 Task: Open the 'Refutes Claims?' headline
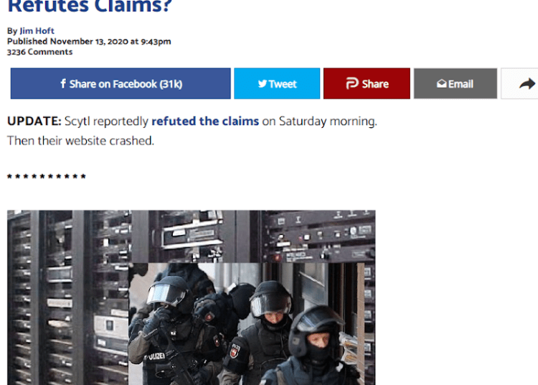[x=90, y=6]
